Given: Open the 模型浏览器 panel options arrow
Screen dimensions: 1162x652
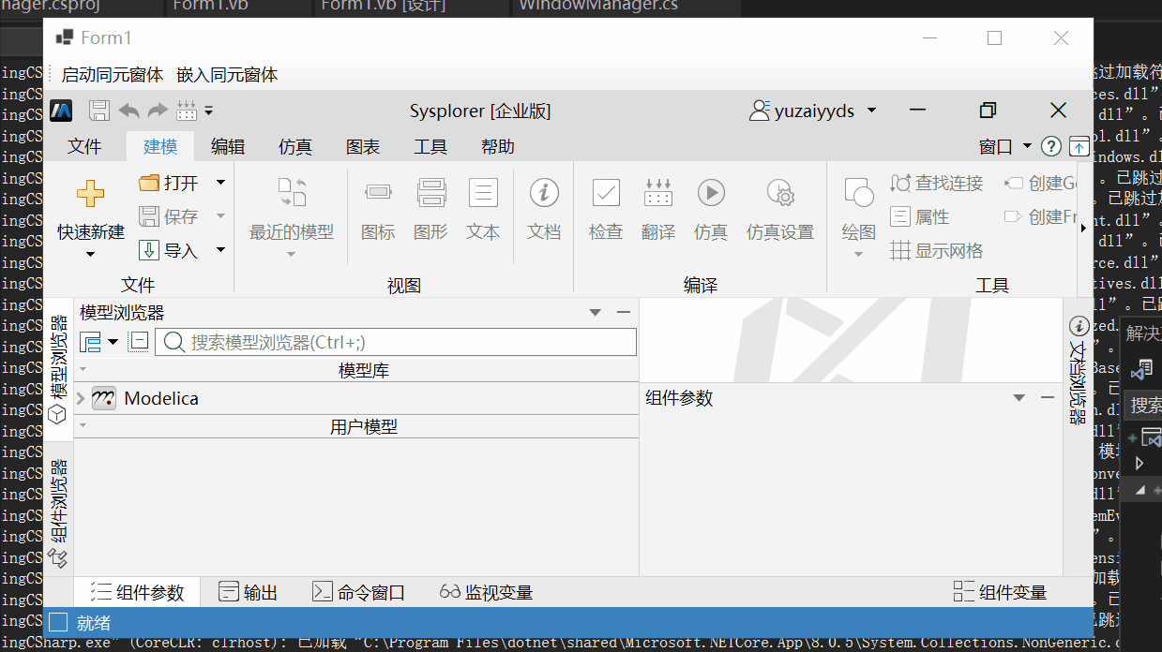Looking at the screenshot, I should (x=595, y=313).
